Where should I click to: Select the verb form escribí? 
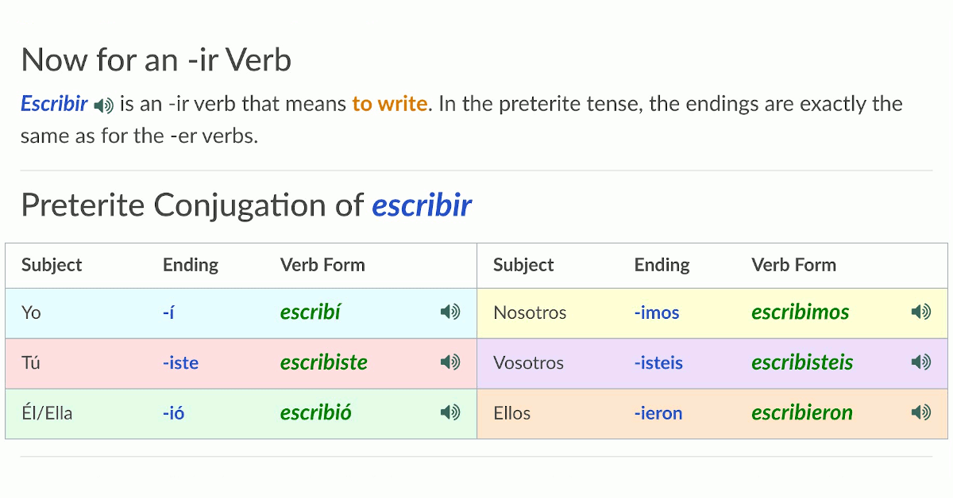(311, 312)
